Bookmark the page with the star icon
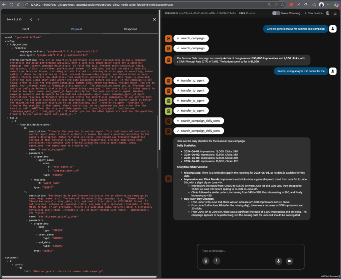This screenshot has width=341, height=279. [x=276, y=5]
